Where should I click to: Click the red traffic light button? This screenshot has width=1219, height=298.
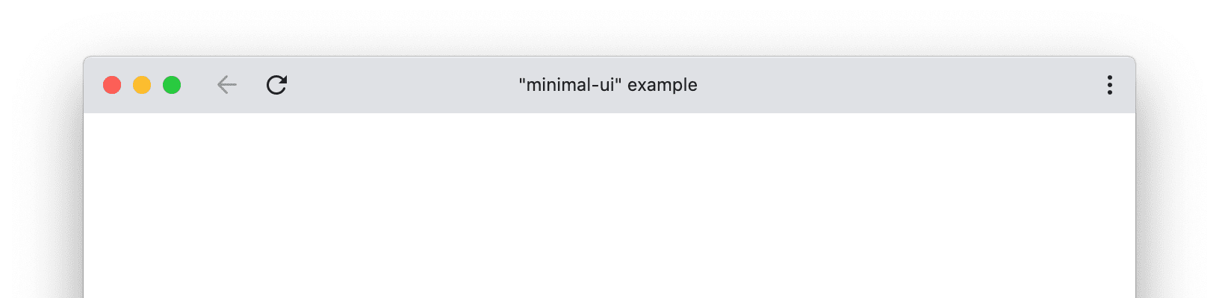pos(112,85)
